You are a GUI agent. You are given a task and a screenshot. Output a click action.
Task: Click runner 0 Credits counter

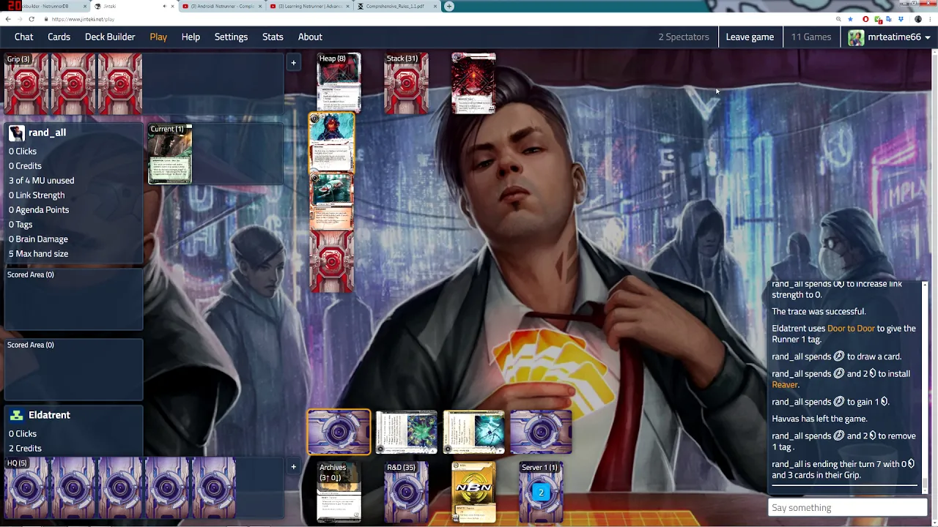25,165
